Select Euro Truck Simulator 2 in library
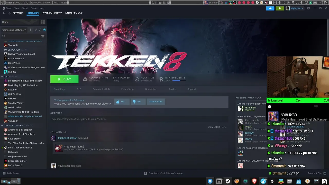The width and height of the screenshot is (329, 185). coord(20,147)
